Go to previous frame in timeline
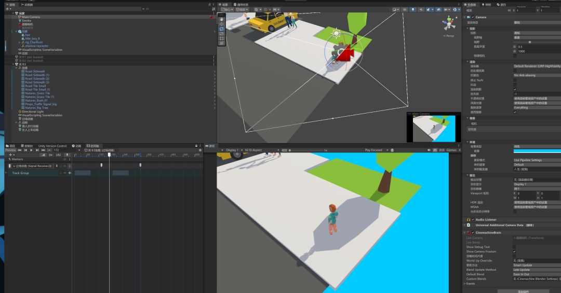This screenshot has height=293, width=561. [25, 150]
